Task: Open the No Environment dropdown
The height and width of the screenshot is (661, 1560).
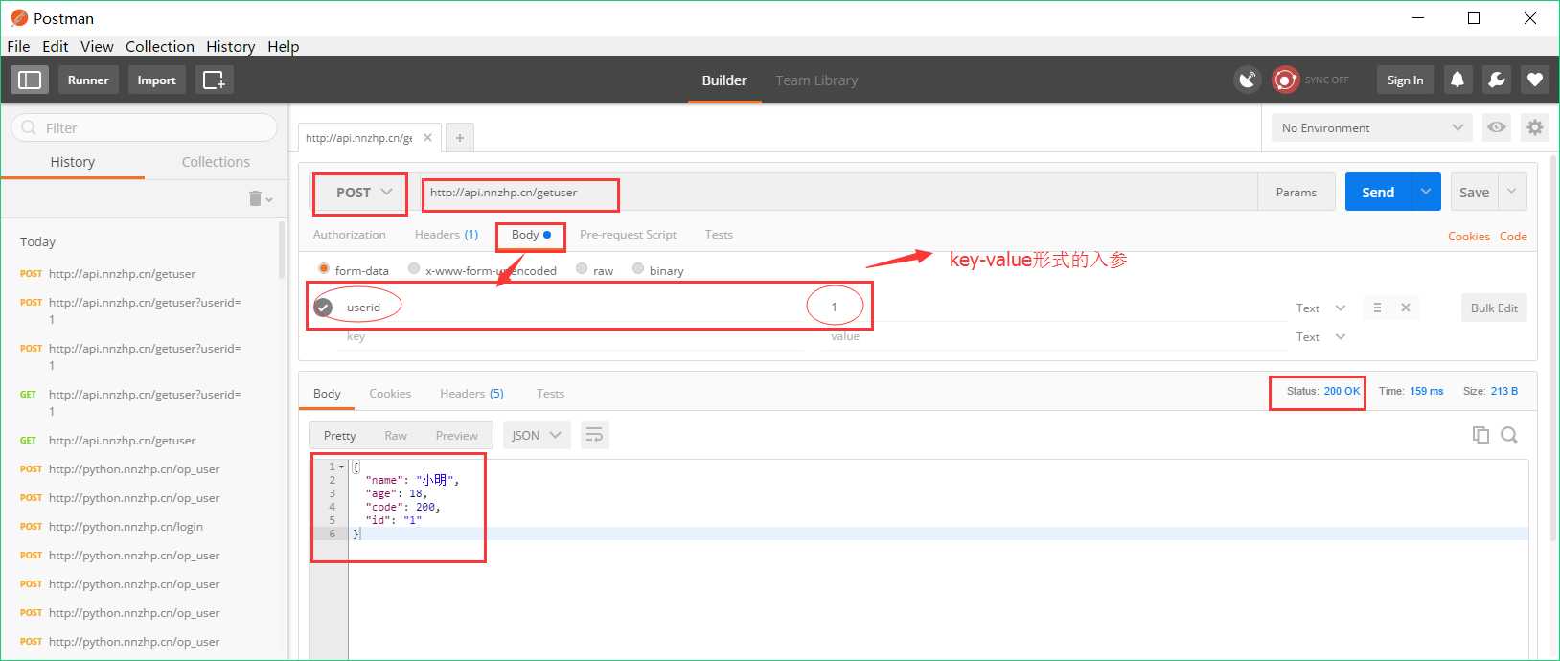Action: tap(1372, 127)
